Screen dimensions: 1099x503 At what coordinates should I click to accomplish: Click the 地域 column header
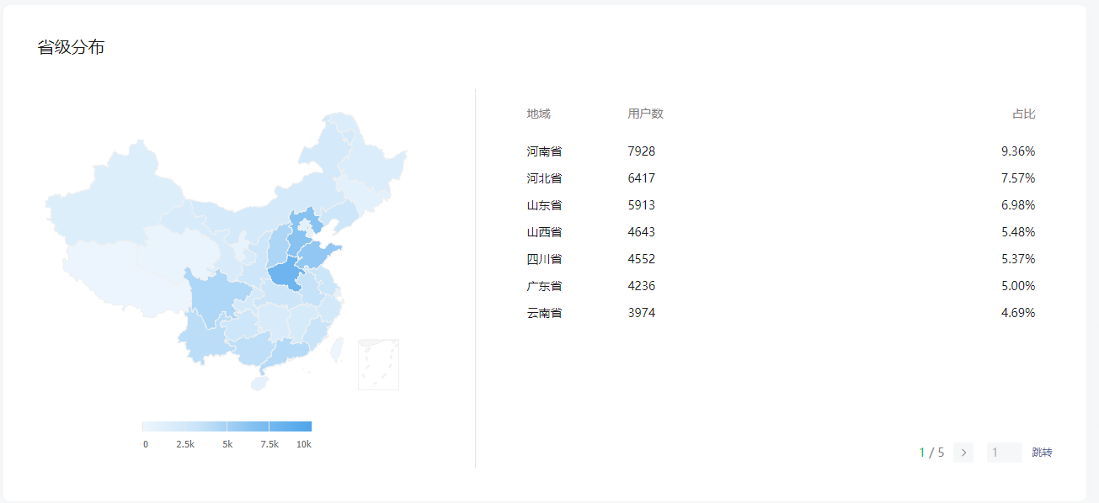click(x=539, y=114)
